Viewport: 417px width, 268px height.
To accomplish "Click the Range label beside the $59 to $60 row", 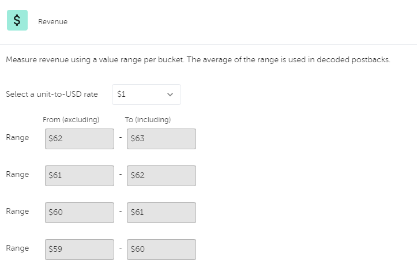I will coord(17,248).
